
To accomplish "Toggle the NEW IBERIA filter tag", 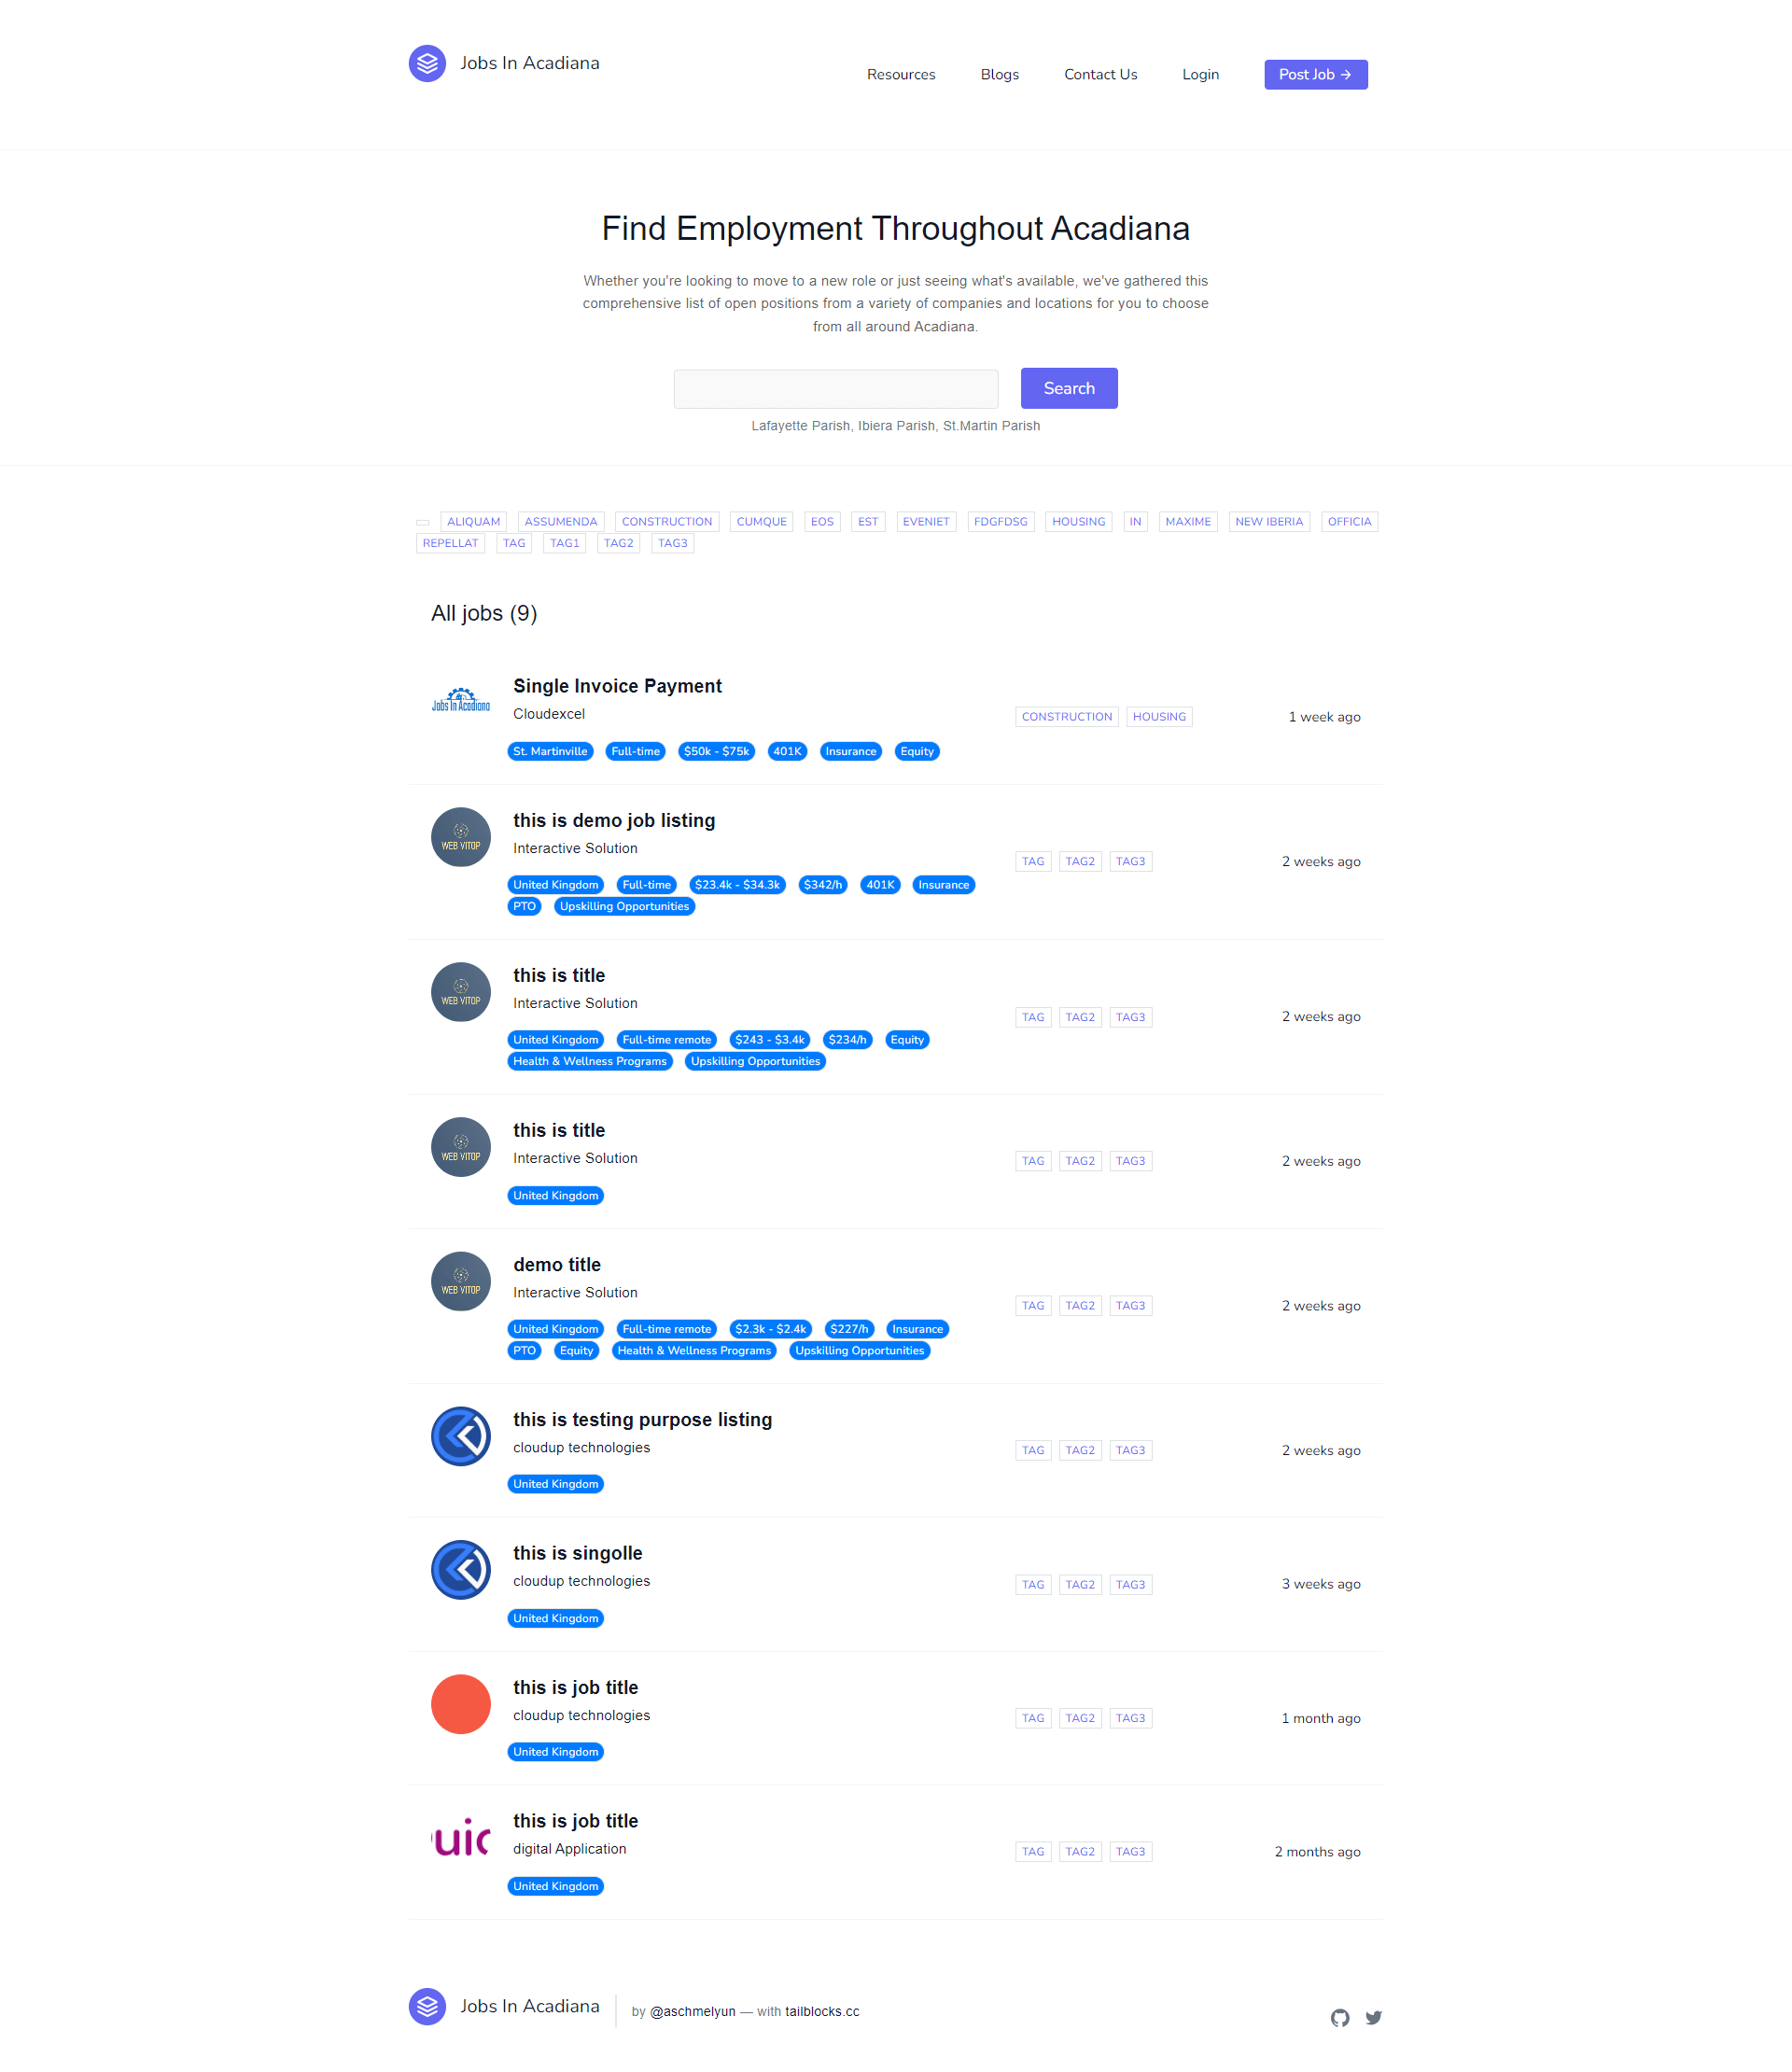I will [x=1268, y=522].
